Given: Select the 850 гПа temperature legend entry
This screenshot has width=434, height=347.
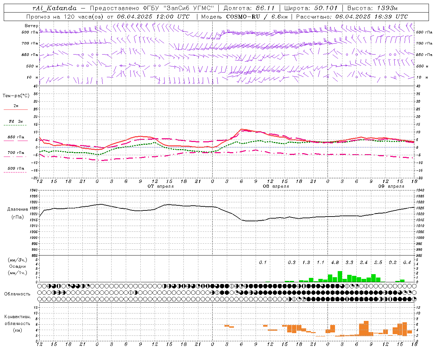Looking at the screenshot, I should [16, 137].
